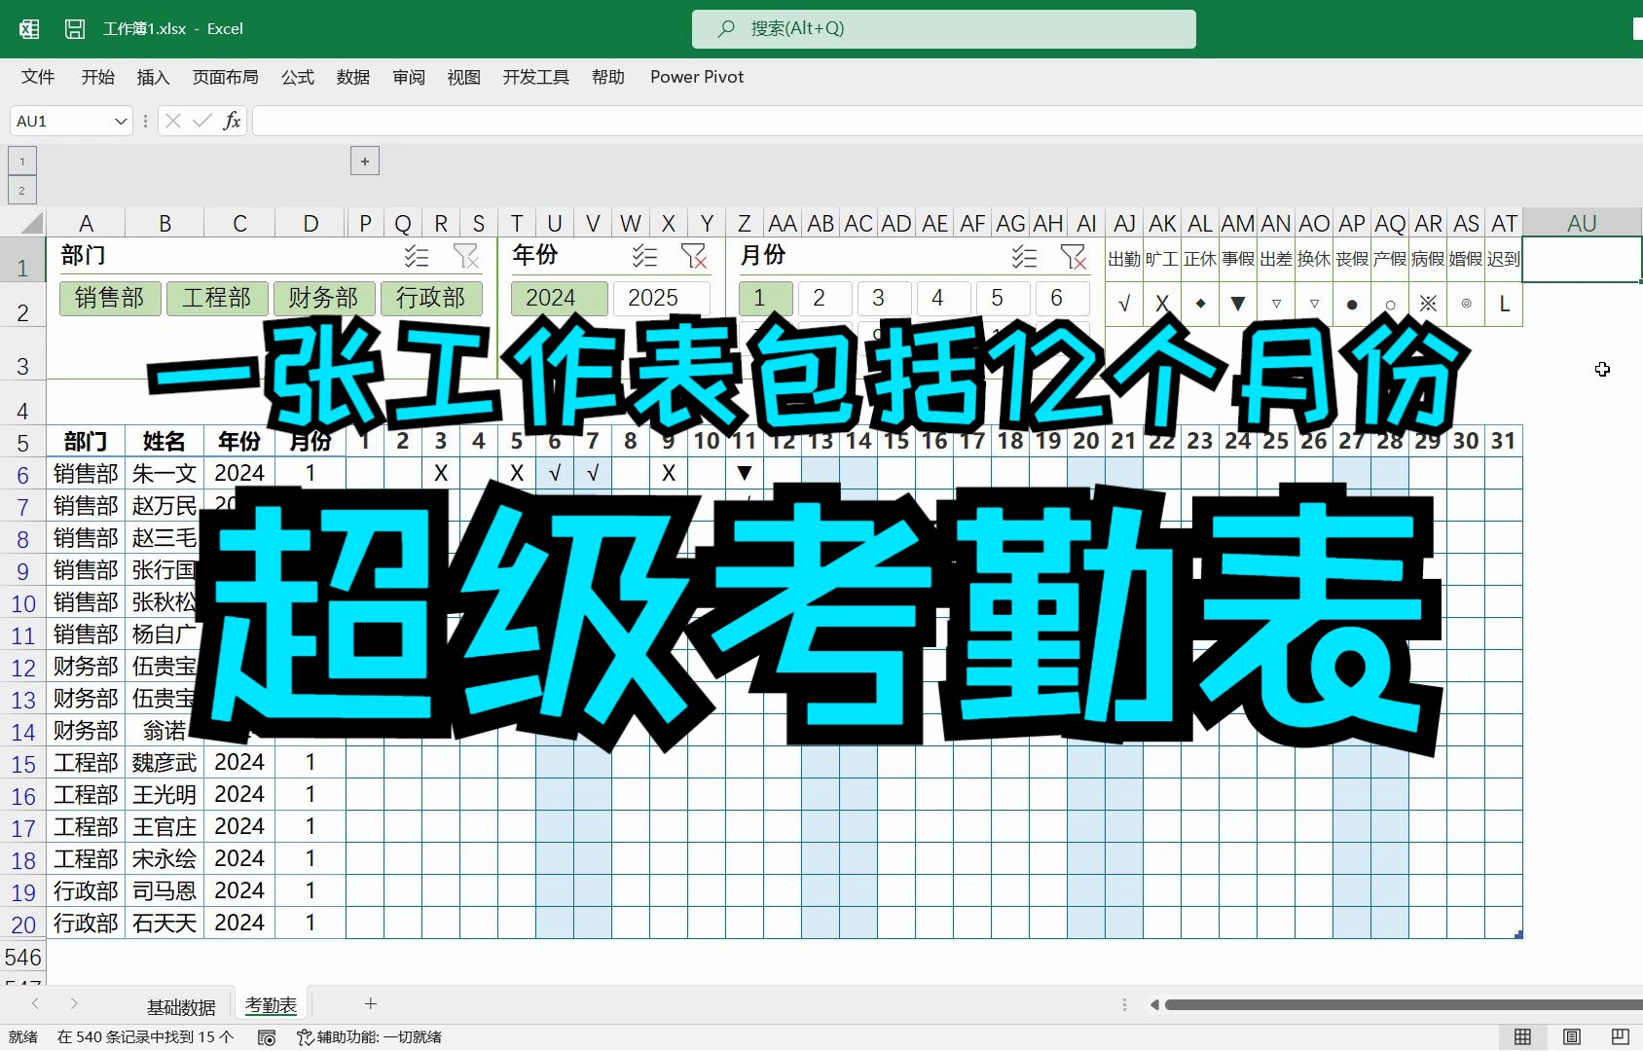
Task: Click next sheet navigation arrow
Action: pos(74,1003)
